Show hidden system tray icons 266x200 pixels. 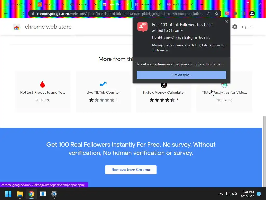221,194
